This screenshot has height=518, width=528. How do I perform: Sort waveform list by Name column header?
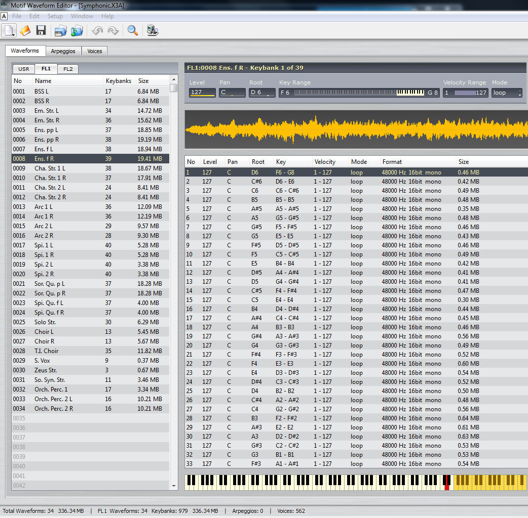68,80
